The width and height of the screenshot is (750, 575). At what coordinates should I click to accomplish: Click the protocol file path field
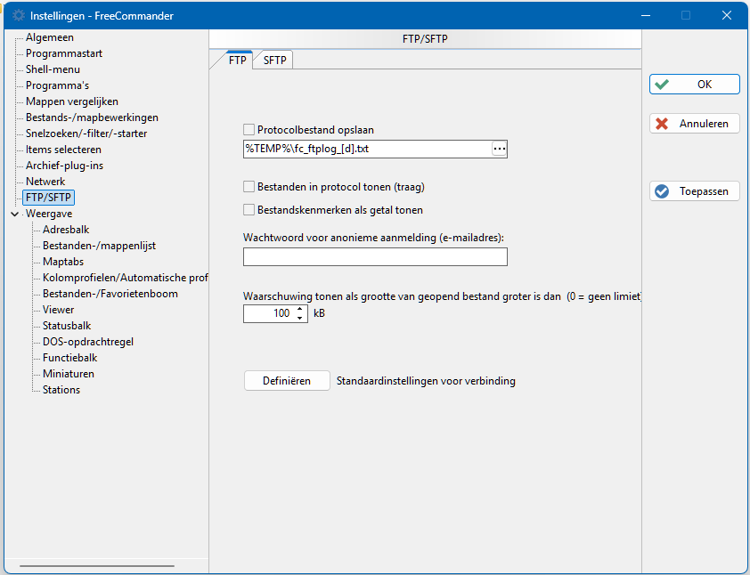click(367, 149)
